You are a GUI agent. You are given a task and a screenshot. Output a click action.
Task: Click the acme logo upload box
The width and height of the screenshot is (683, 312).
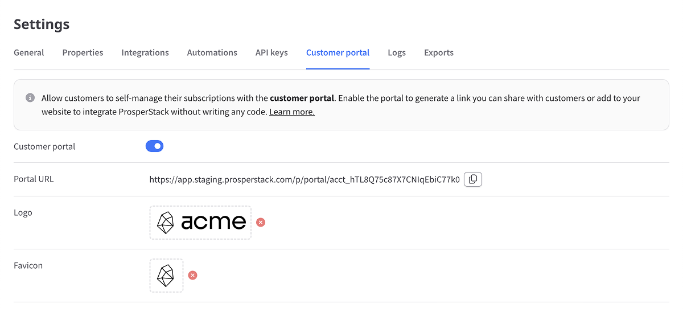[200, 223]
